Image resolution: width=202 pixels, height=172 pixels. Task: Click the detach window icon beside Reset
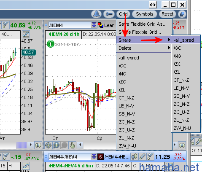point(182,14)
